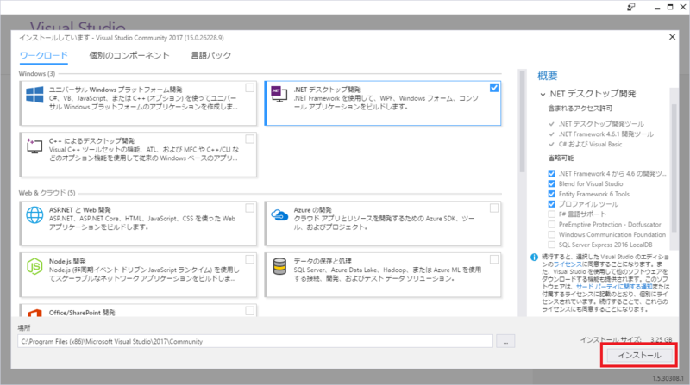Uncheck Blend for Visual Studio
This screenshot has width=690, height=385.
(x=551, y=183)
